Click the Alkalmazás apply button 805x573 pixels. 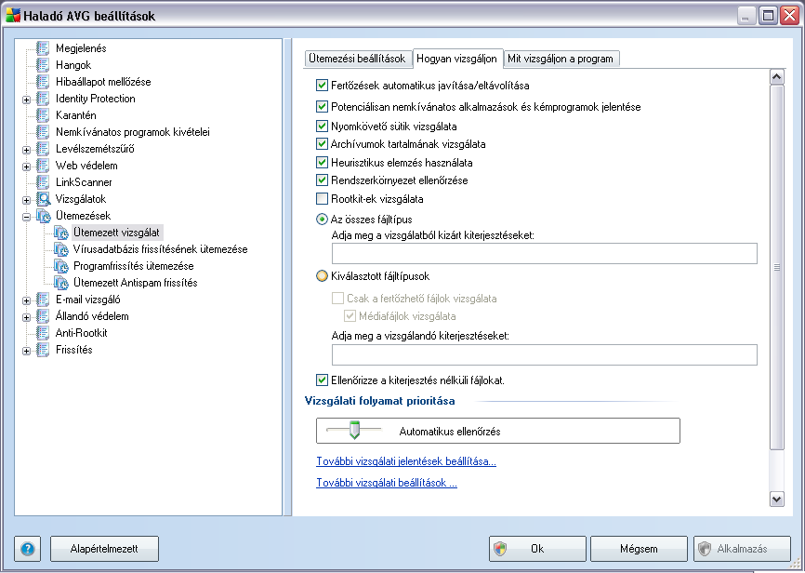click(742, 549)
